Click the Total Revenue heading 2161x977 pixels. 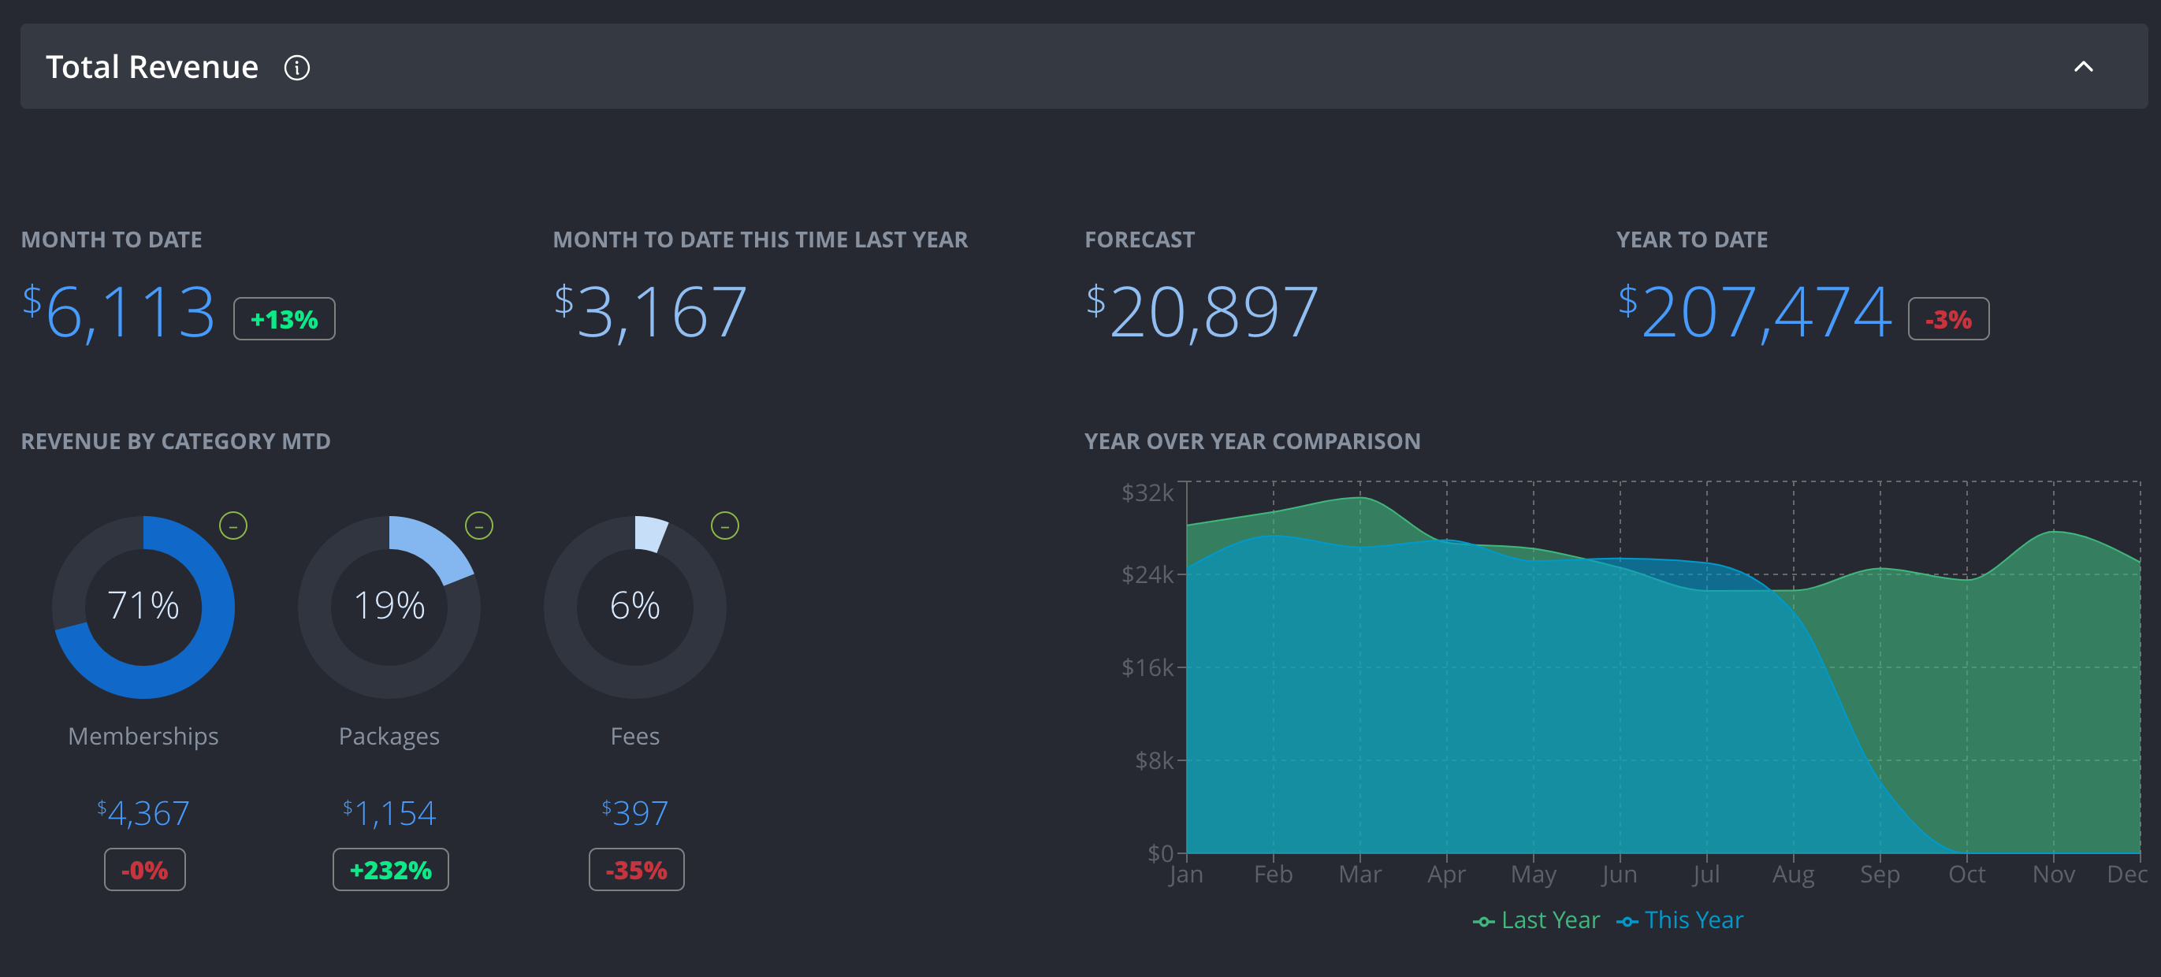[152, 67]
